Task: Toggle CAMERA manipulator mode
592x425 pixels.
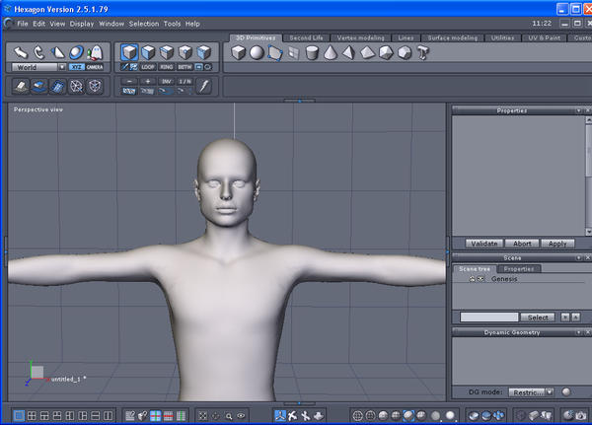Action: (95, 67)
